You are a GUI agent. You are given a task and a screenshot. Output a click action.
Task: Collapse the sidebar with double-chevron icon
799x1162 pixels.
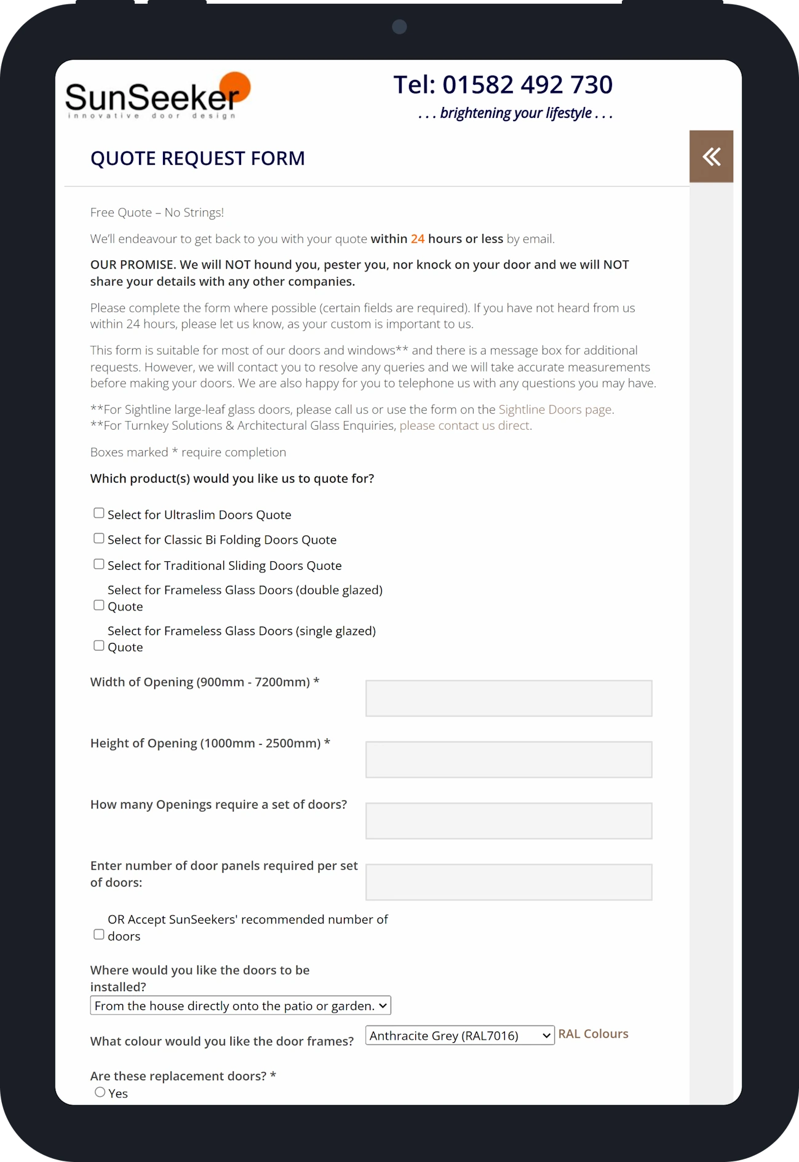(x=711, y=156)
